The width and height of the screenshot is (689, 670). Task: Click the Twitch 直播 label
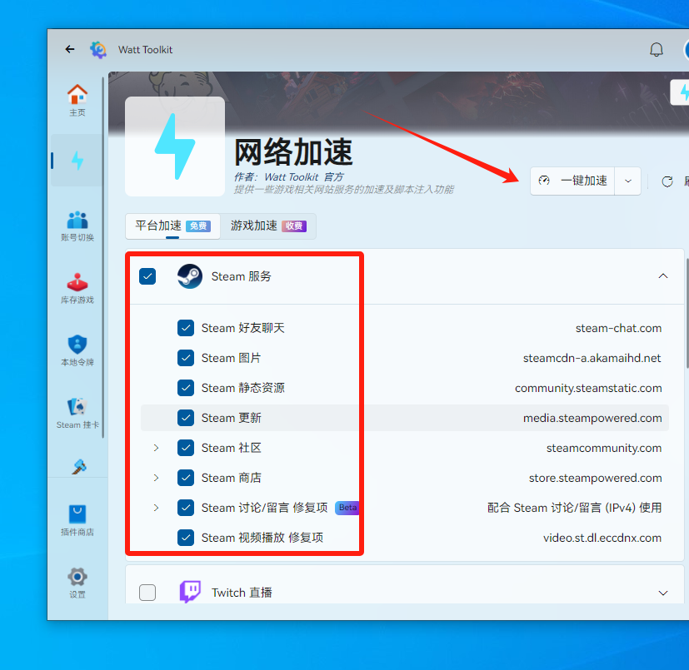point(242,593)
